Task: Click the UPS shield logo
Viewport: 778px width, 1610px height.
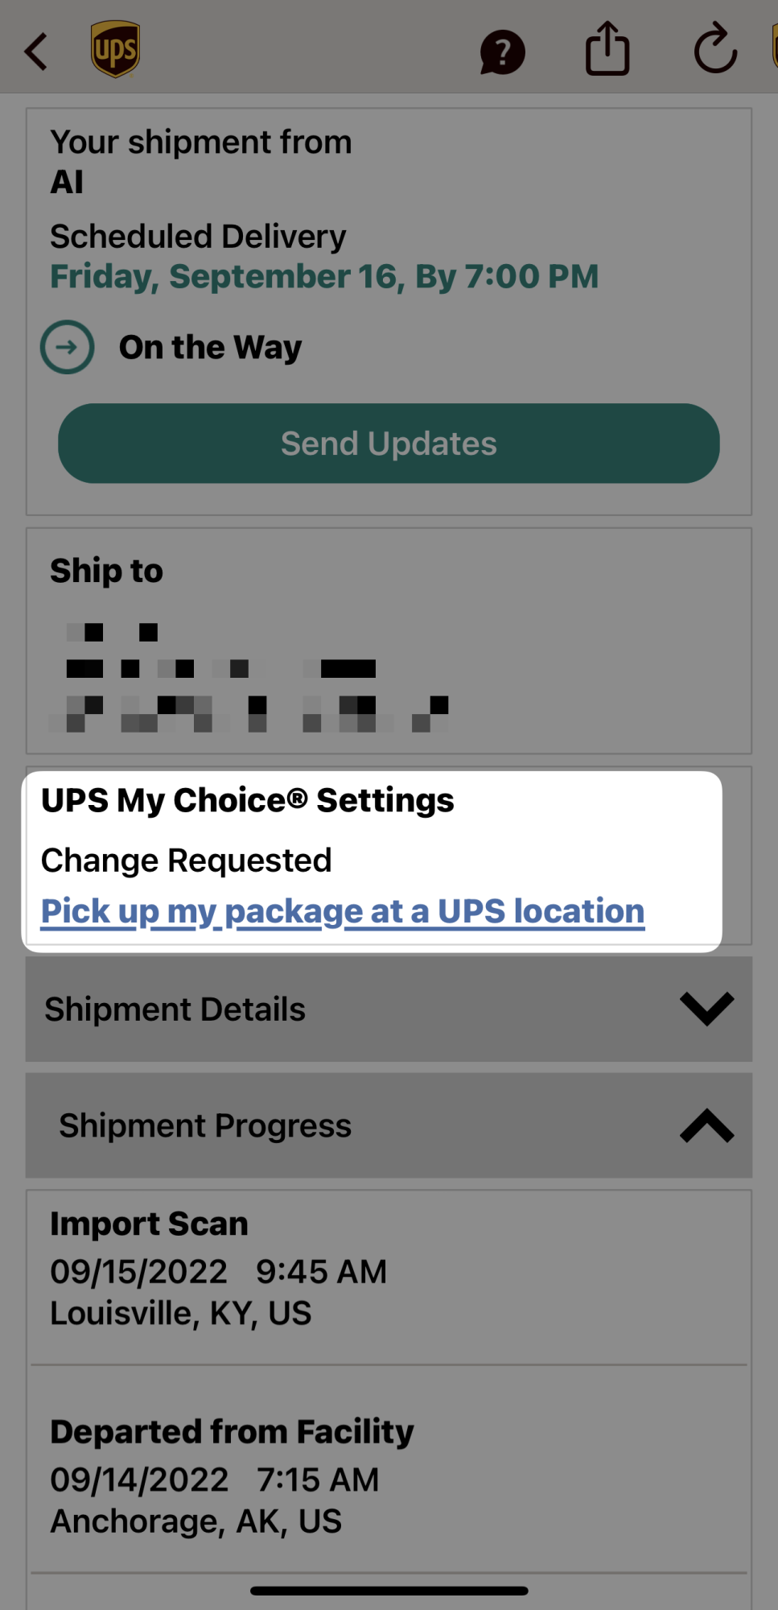Action: tap(116, 50)
